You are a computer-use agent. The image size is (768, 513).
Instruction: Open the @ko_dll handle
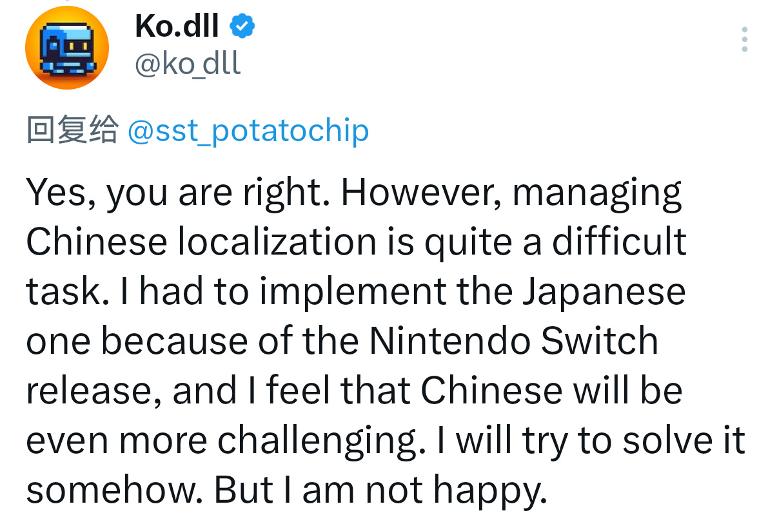coord(188,64)
